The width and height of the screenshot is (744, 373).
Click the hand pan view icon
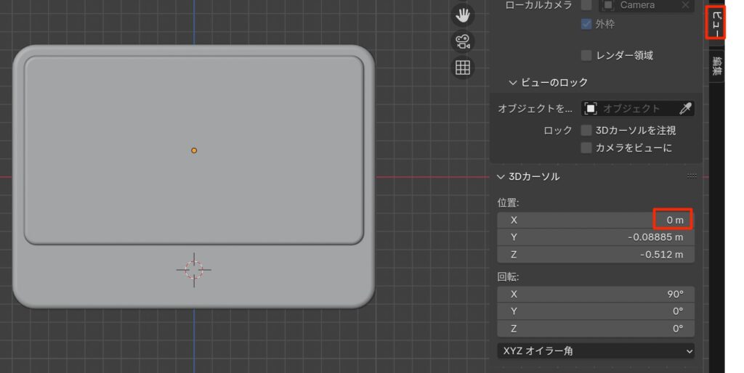[x=462, y=15]
